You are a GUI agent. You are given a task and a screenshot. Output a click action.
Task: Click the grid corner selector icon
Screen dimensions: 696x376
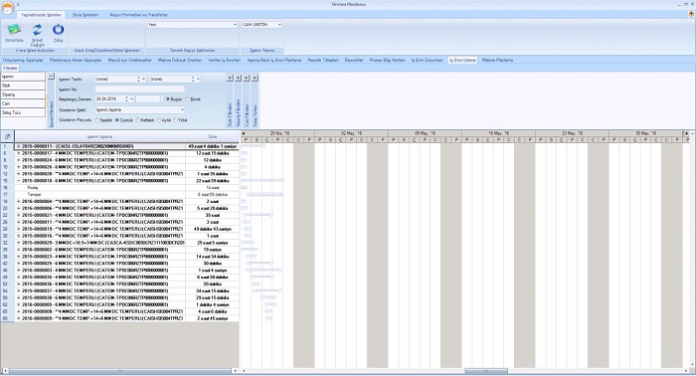point(8,136)
